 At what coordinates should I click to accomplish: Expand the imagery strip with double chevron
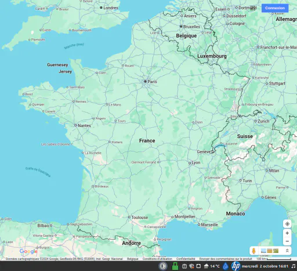[287, 251]
